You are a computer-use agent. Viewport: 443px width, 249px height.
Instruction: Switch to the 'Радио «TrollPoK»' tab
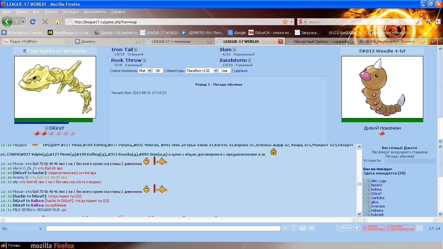click(36, 41)
